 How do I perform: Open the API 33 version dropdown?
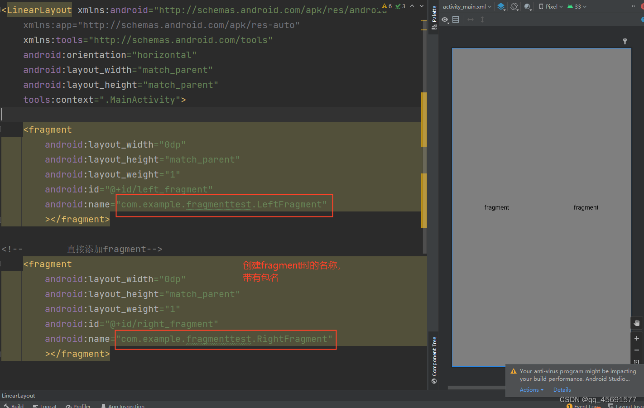[577, 7]
